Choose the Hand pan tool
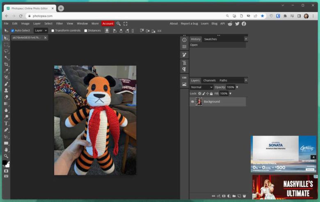320x202 pixels. pyautogui.click(x=6, y=149)
